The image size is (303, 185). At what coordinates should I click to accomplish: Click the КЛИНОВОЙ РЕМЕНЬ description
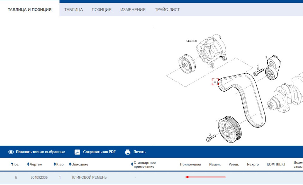pyautogui.click(x=88, y=177)
